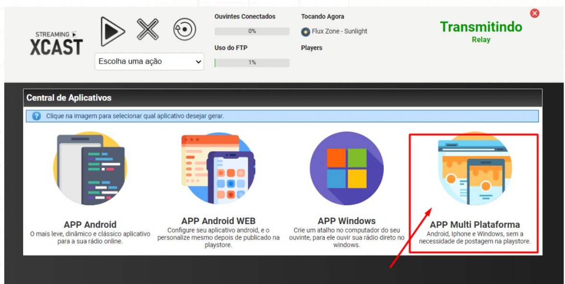Click the APP Android description text
Screen dimensions: 565x284
[90, 237]
